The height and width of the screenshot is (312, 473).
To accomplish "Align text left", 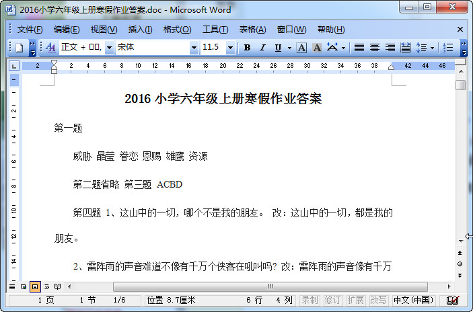I will tap(359, 48).
